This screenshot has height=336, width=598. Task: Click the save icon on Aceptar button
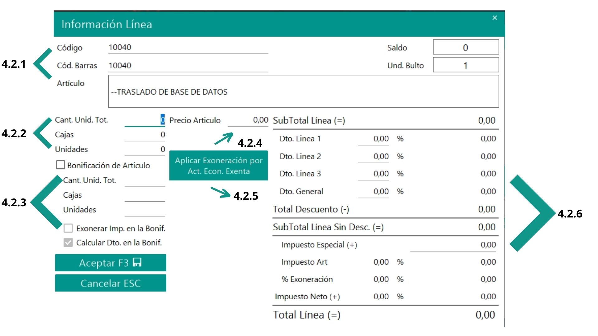[x=137, y=262]
